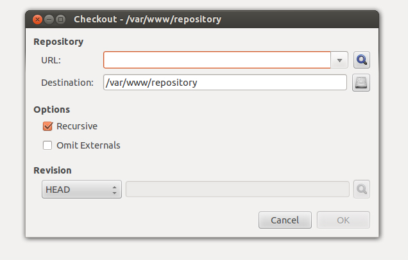Minimize the Checkout dialog window

(49, 19)
